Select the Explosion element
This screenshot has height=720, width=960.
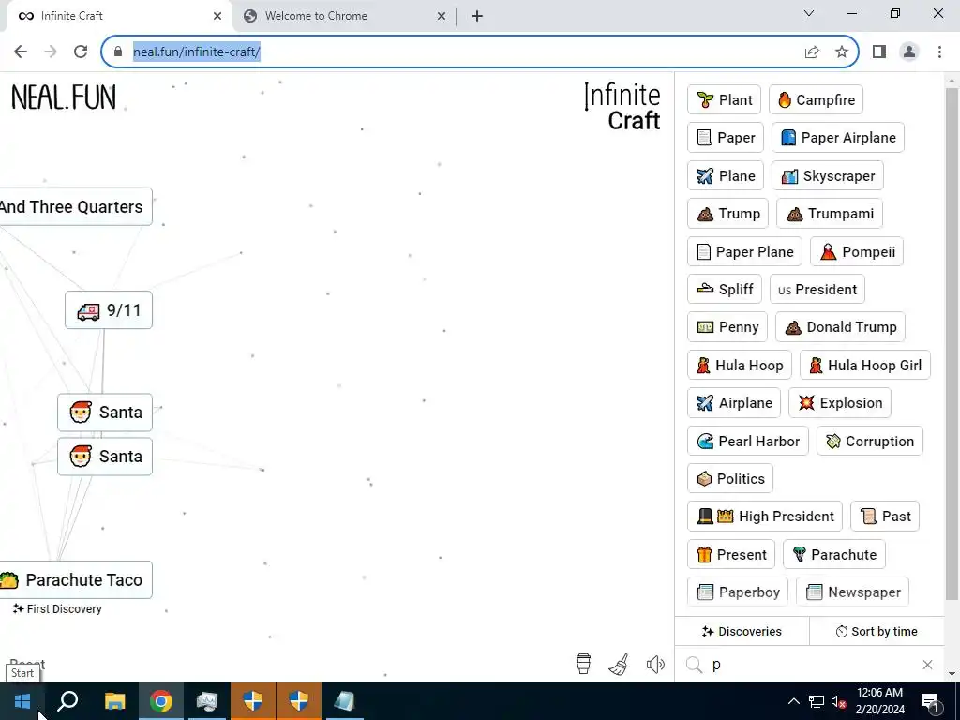(x=840, y=403)
